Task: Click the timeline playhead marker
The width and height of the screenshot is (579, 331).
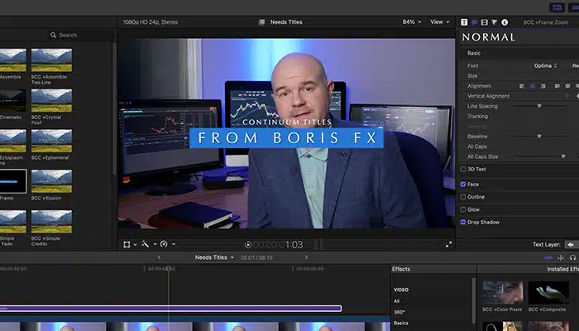Action: [169, 269]
